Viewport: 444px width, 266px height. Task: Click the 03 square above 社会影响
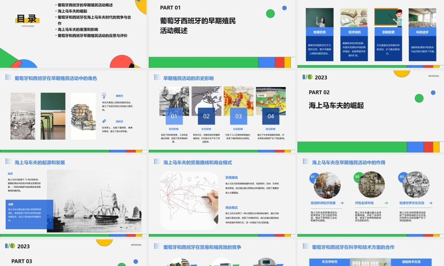pyautogui.click(x=238, y=116)
